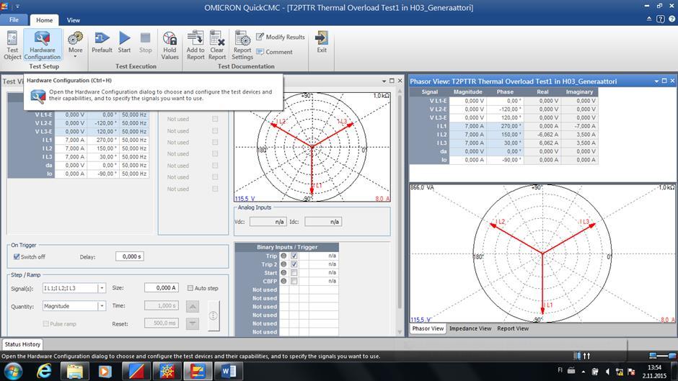Launch Internet Explorer from taskbar
Screen dimensions: 678x381
tap(44, 372)
